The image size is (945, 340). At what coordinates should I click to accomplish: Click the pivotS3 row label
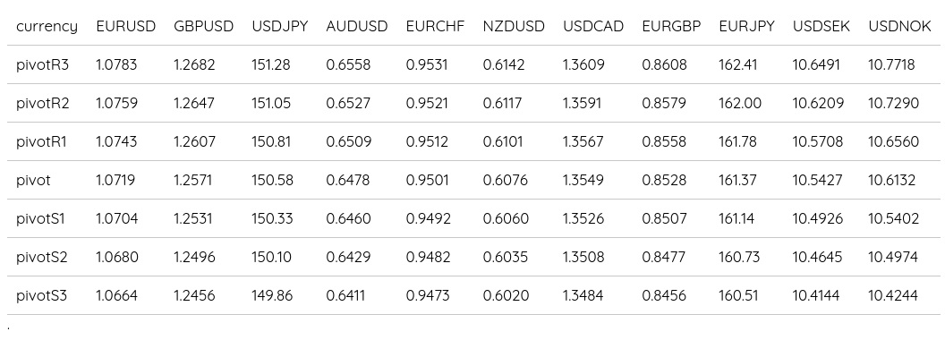[41, 296]
